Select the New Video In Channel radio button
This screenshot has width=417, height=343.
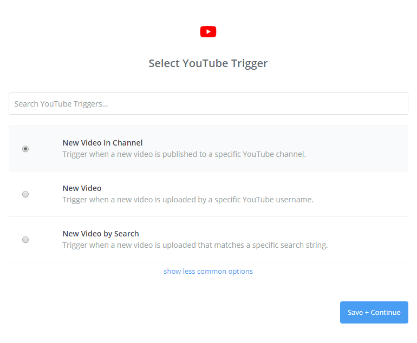[25, 149]
